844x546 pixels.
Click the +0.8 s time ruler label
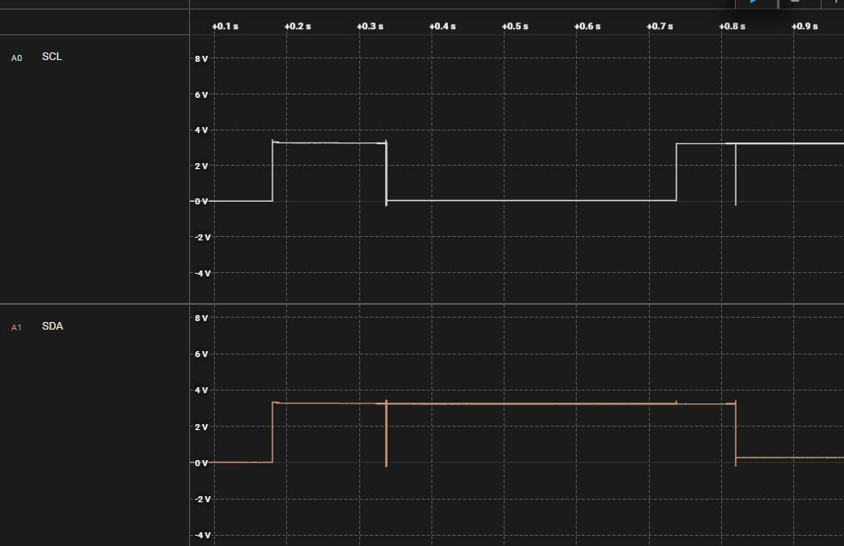(x=732, y=27)
